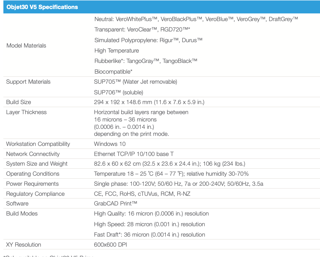Click the Model Materials row label
Viewport: 320px width, 257px height.
pyautogui.click(x=26, y=46)
